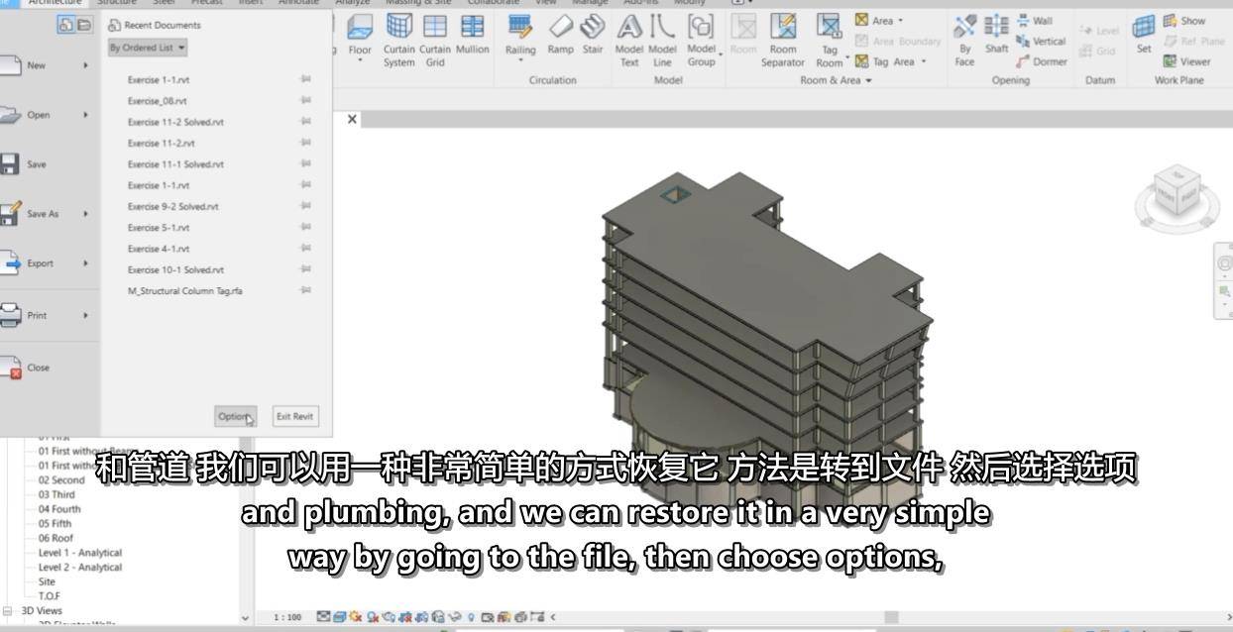The width and height of the screenshot is (1233, 632).
Task: Choose the Ramp tool
Action: 561,36
